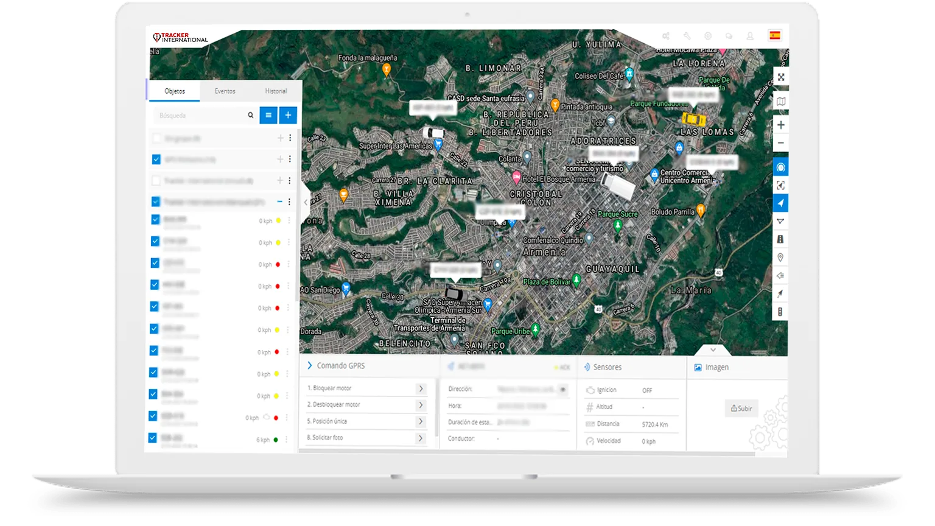This screenshot has height=526, width=935.
Task: Toggle the highlighted navigation arrow tool
Action: point(780,203)
